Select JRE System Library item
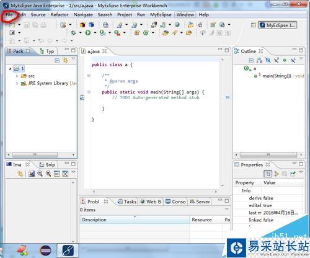The image size is (310, 258). click(48, 83)
